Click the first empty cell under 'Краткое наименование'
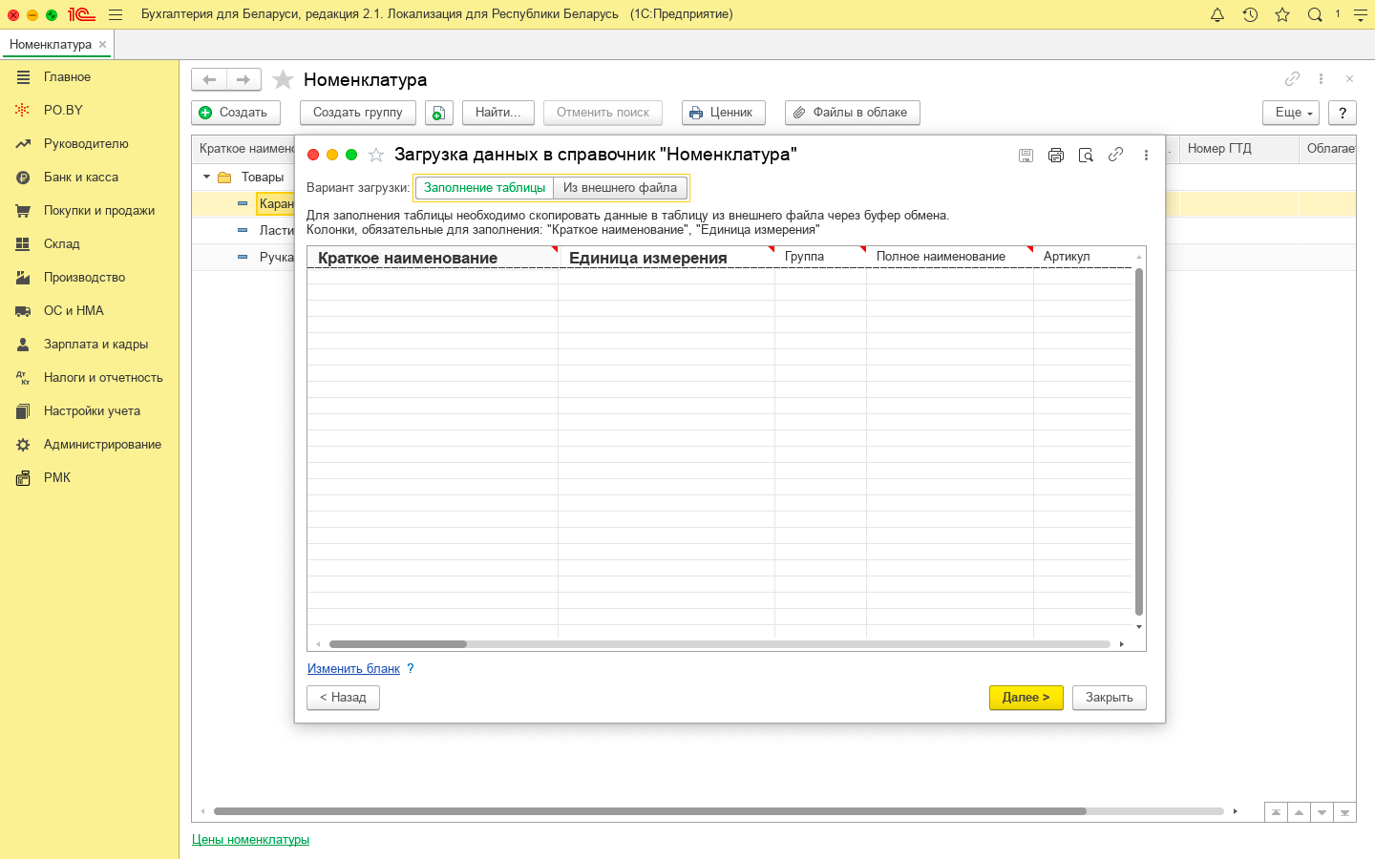 432,277
